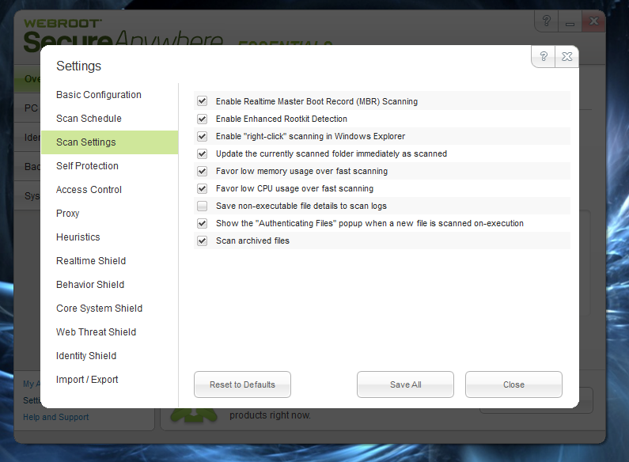Screen dimensions: 629x462
Task: Click Reset to Defaults button
Action: [242, 384]
